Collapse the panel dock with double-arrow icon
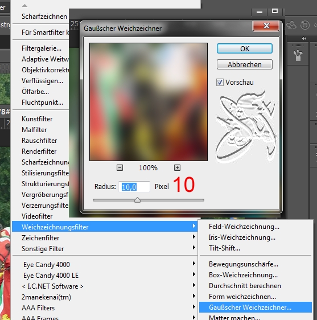This screenshot has height=320, width=317. coord(304,38)
